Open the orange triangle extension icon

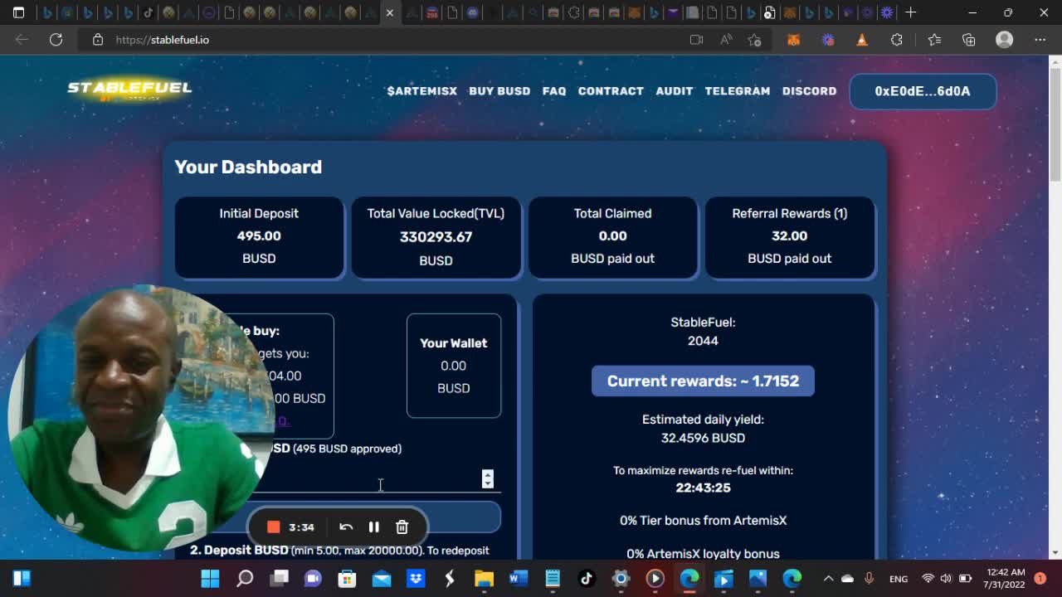point(862,40)
